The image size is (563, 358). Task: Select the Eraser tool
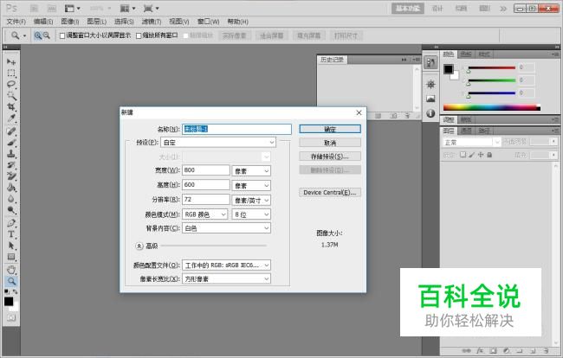pos(11,176)
